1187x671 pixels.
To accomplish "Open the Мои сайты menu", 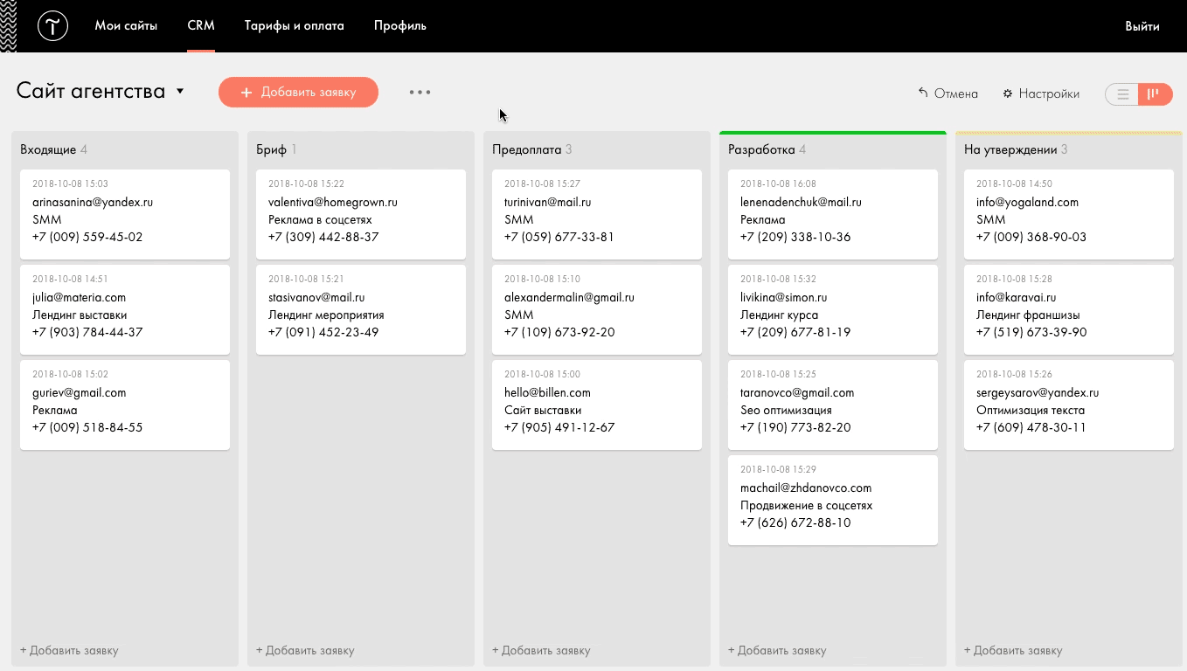I will (126, 26).
